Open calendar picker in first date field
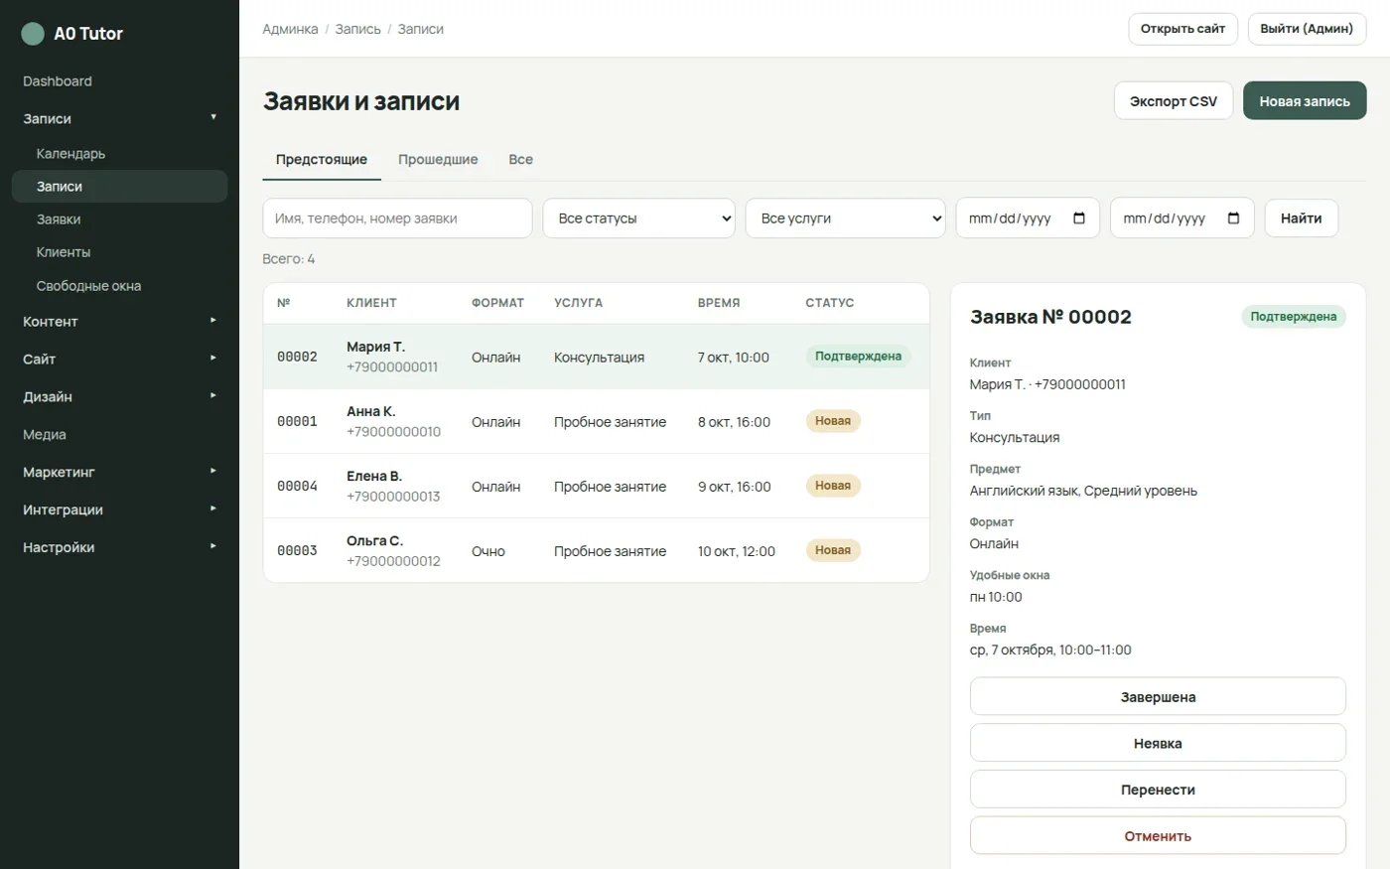Screen dimensions: 1390x869 [1079, 218]
